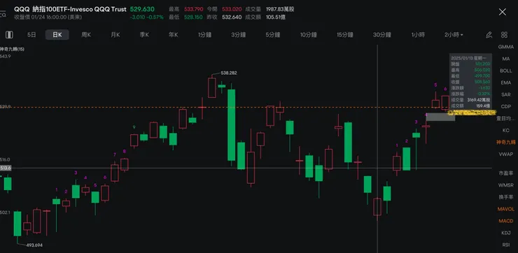Enable the WMSR indicator

[x=506, y=185]
